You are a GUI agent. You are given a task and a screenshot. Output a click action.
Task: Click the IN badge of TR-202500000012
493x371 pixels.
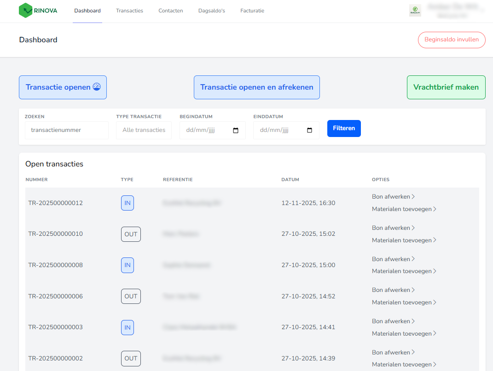point(128,203)
